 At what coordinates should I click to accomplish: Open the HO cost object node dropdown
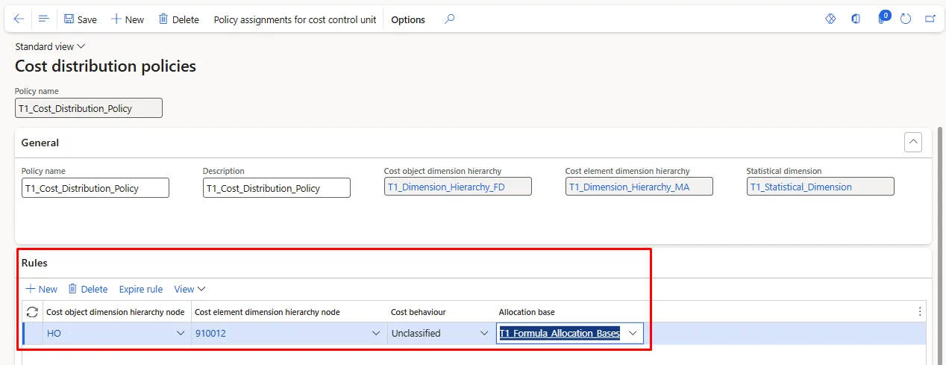(x=181, y=334)
